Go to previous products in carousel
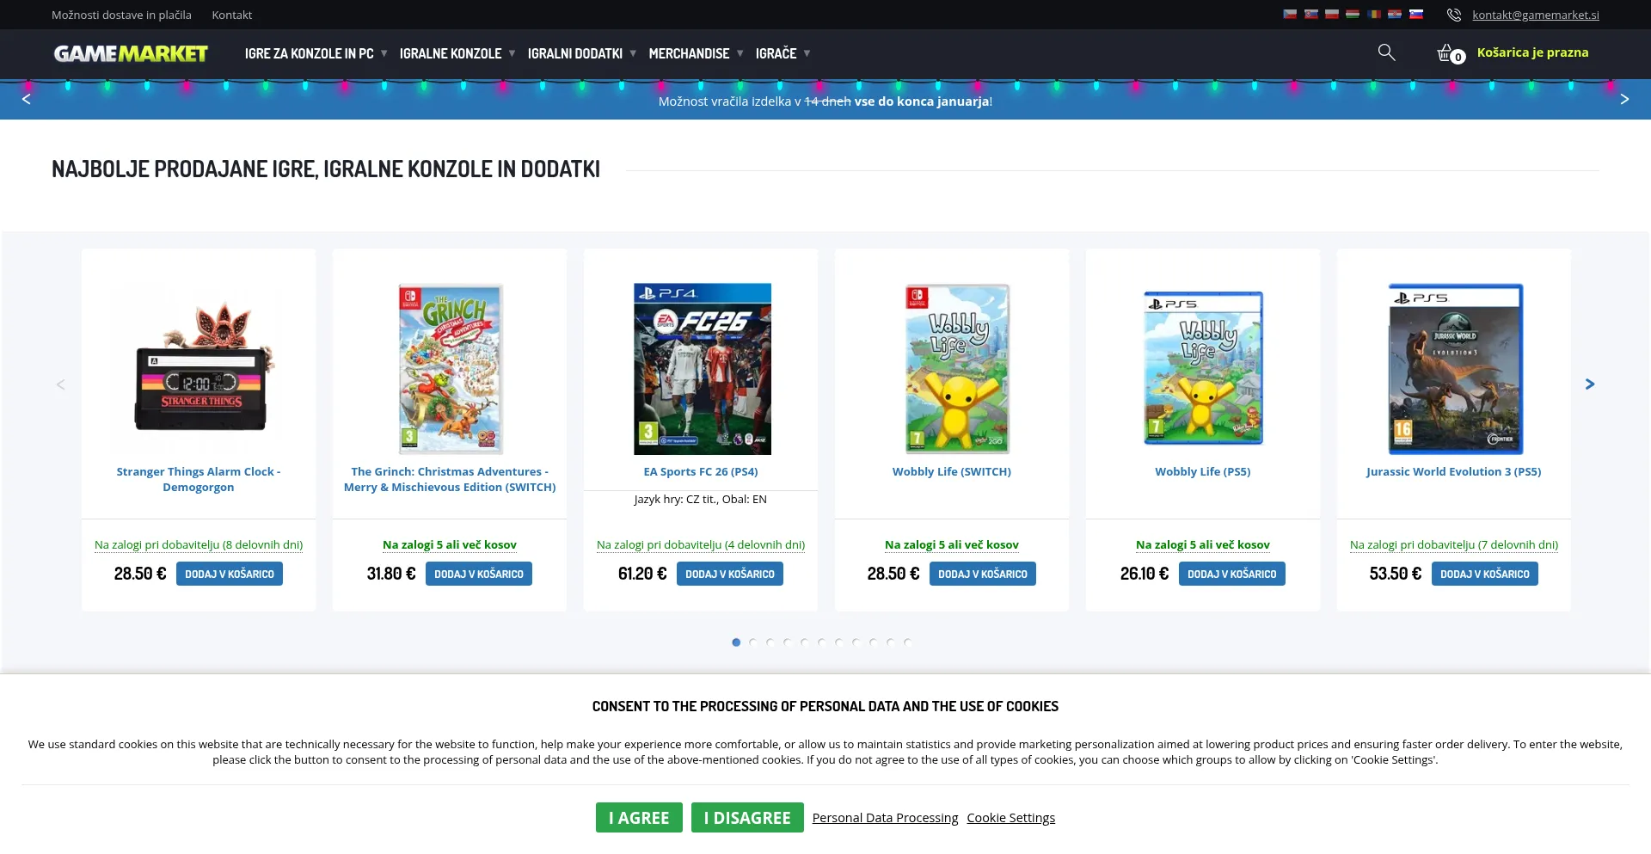 click(x=60, y=384)
